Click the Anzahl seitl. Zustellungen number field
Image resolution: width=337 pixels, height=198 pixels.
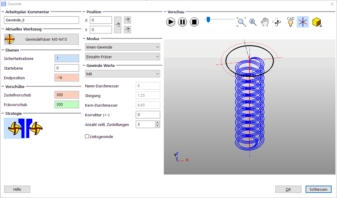click(x=145, y=124)
